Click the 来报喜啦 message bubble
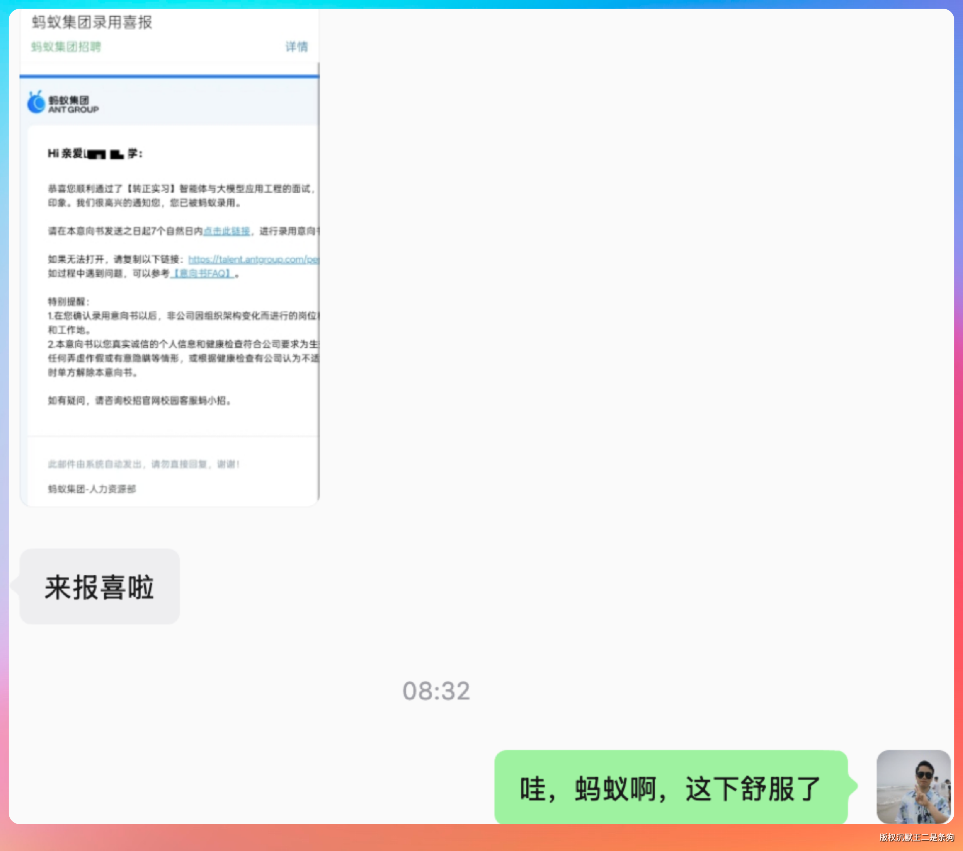Image resolution: width=963 pixels, height=851 pixels. 99,586
